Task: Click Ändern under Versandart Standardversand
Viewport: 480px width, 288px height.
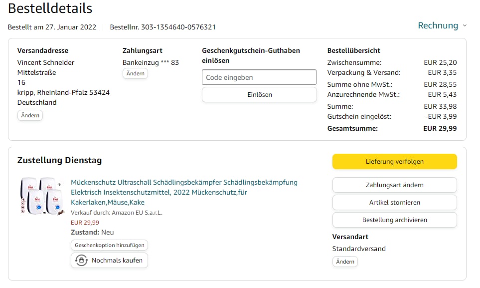Action: tap(345, 262)
